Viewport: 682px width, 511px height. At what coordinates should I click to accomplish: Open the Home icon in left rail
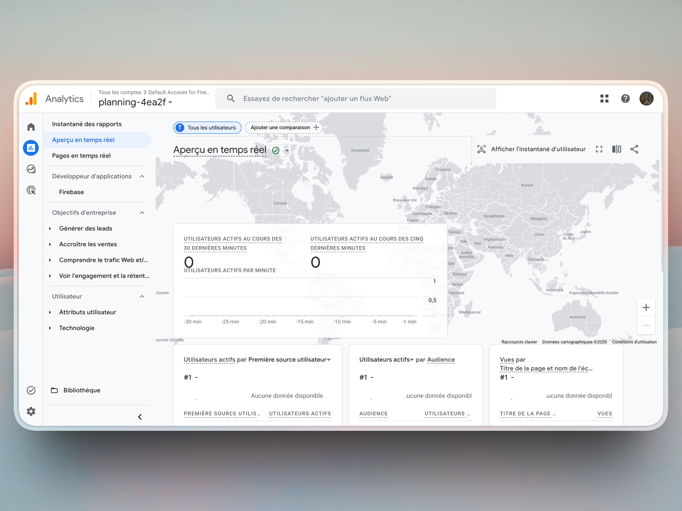pyautogui.click(x=31, y=127)
